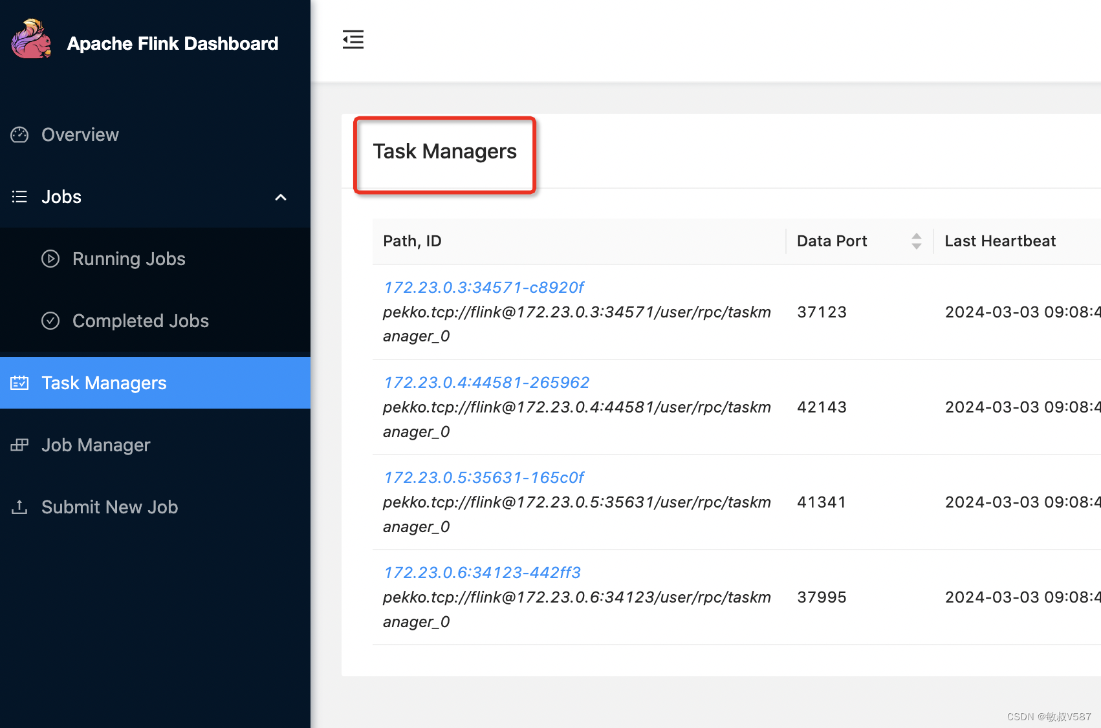The width and height of the screenshot is (1101, 728).
Task: Collapse the sidebar with the fold icon
Action: 353,39
